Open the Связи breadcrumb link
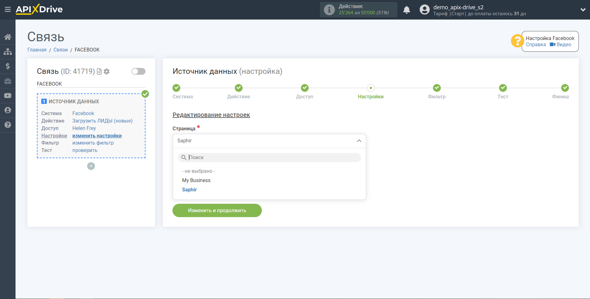Screen dimensions: 590x299 pyautogui.click(x=60, y=50)
